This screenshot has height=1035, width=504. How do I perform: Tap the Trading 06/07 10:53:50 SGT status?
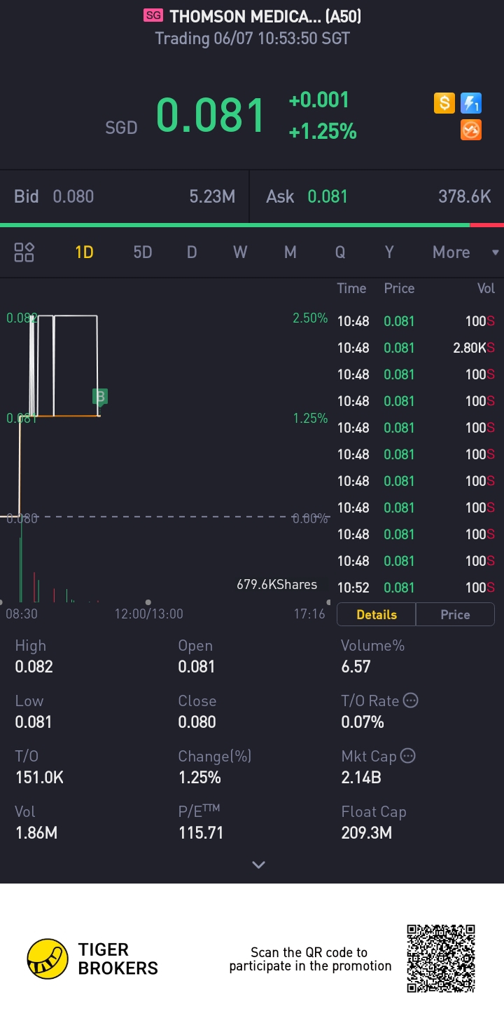point(252,38)
